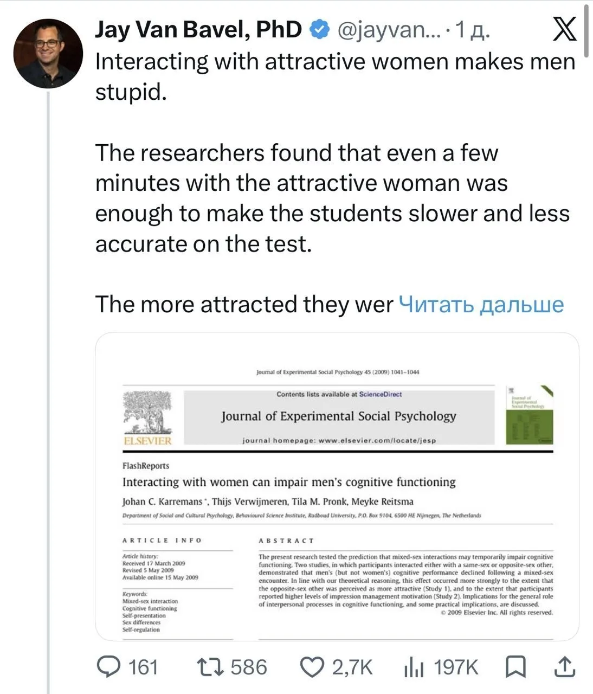The width and height of the screenshot is (593, 694).
Task: Open Jay Van Bavel's profile photo
Action: click(x=48, y=53)
